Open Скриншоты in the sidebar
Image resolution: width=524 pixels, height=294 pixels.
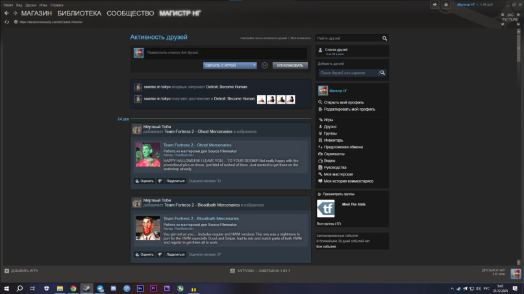pos(334,154)
